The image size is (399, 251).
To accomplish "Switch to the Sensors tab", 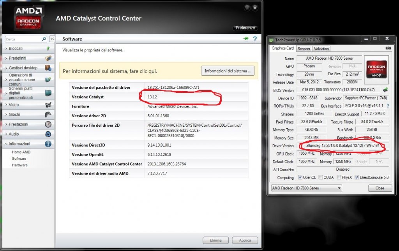I will point(304,49).
